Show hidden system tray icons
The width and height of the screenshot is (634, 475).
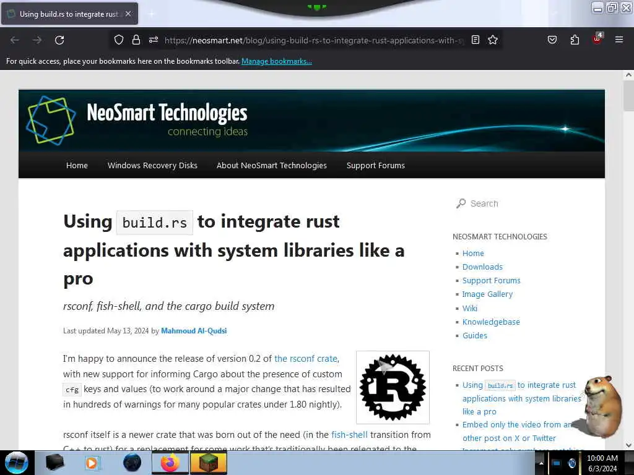541,463
